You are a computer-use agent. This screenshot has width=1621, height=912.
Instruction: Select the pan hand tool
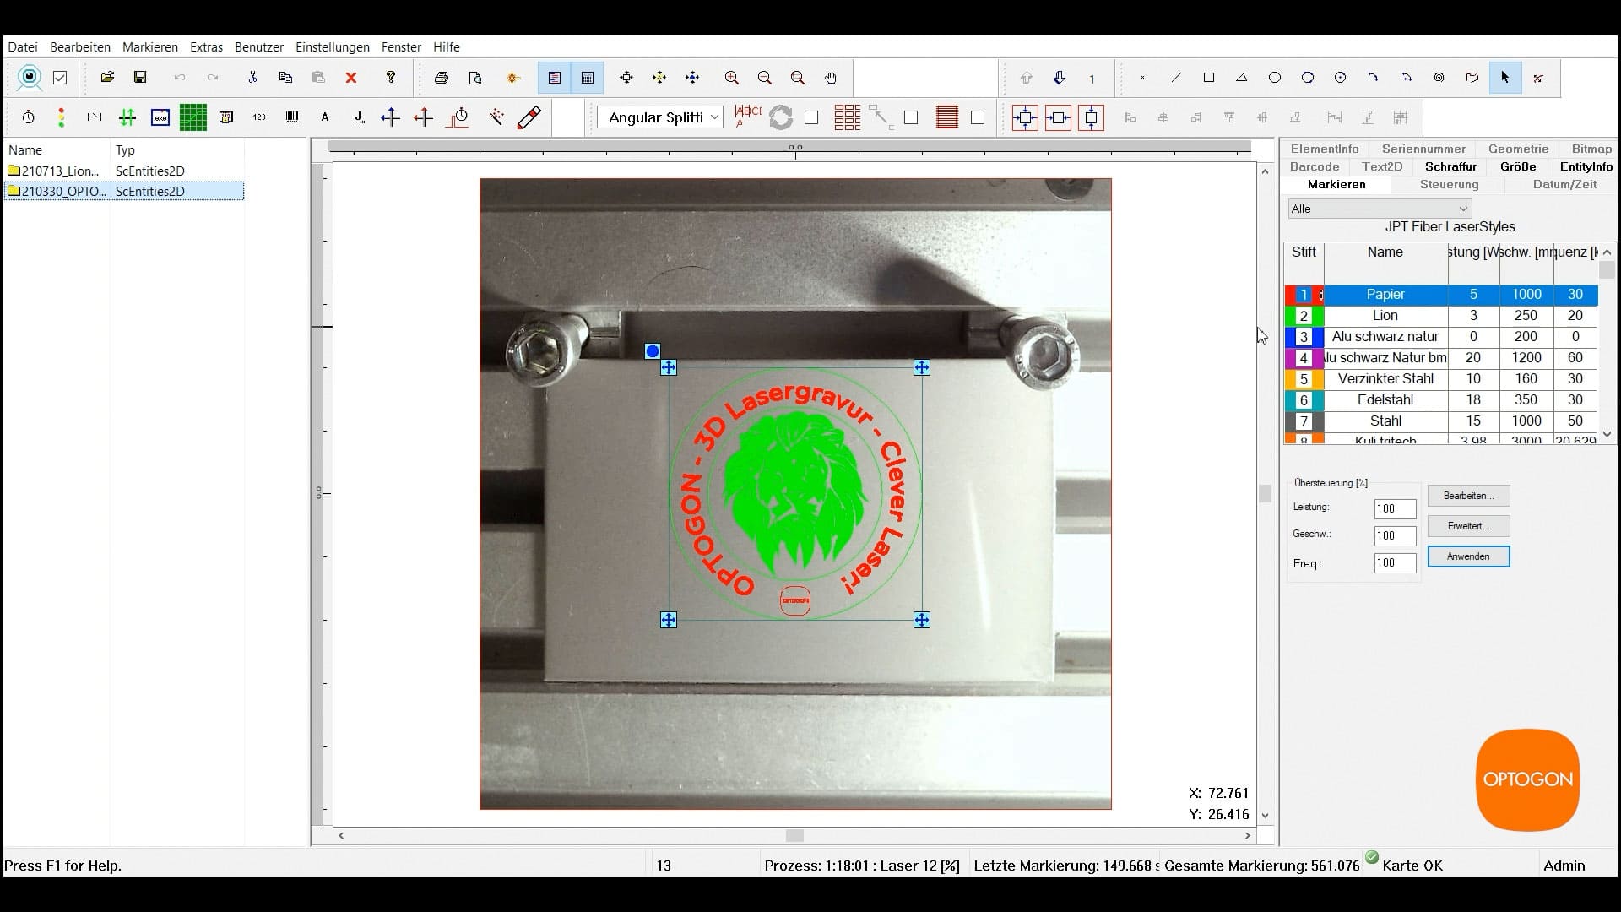coord(831,78)
